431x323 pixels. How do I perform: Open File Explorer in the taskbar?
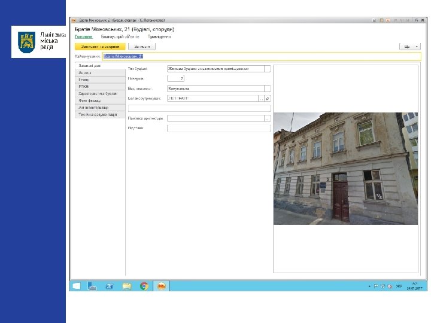pos(127,286)
